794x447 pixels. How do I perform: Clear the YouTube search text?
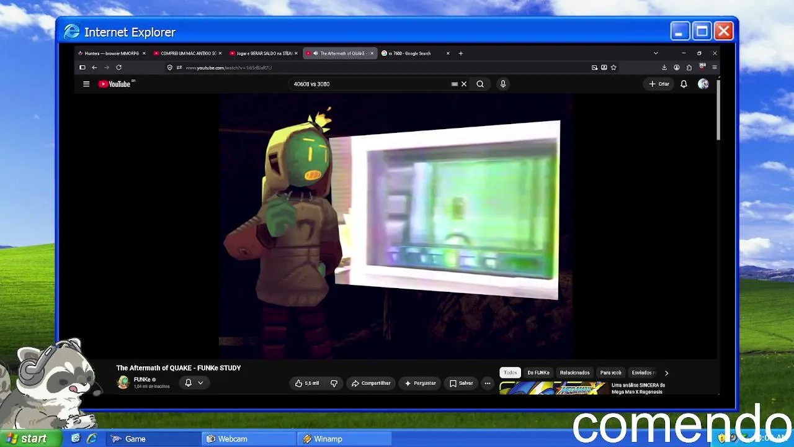tap(464, 84)
